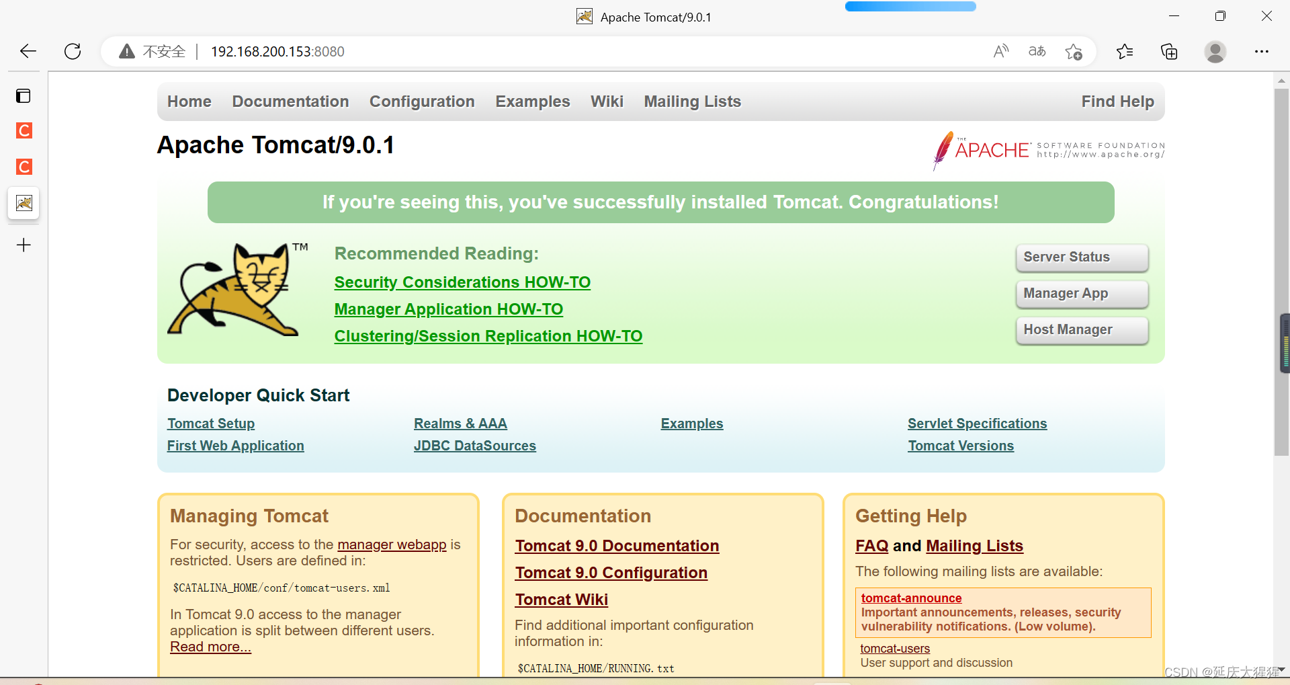Image resolution: width=1290 pixels, height=685 pixels.
Task: Click the address bar URL 192.168.200.153:8080
Action: [x=277, y=52]
